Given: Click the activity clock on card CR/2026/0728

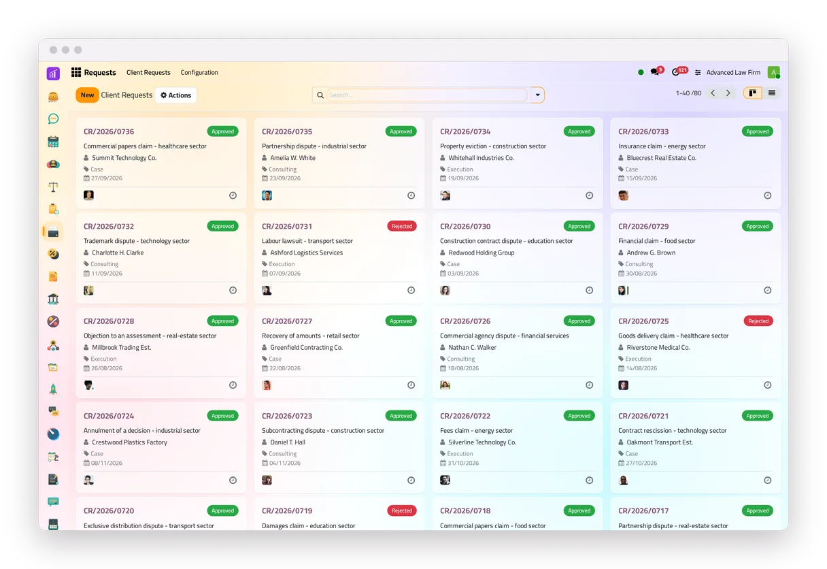Looking at the screenshot, I should click(x=233, y=385).
